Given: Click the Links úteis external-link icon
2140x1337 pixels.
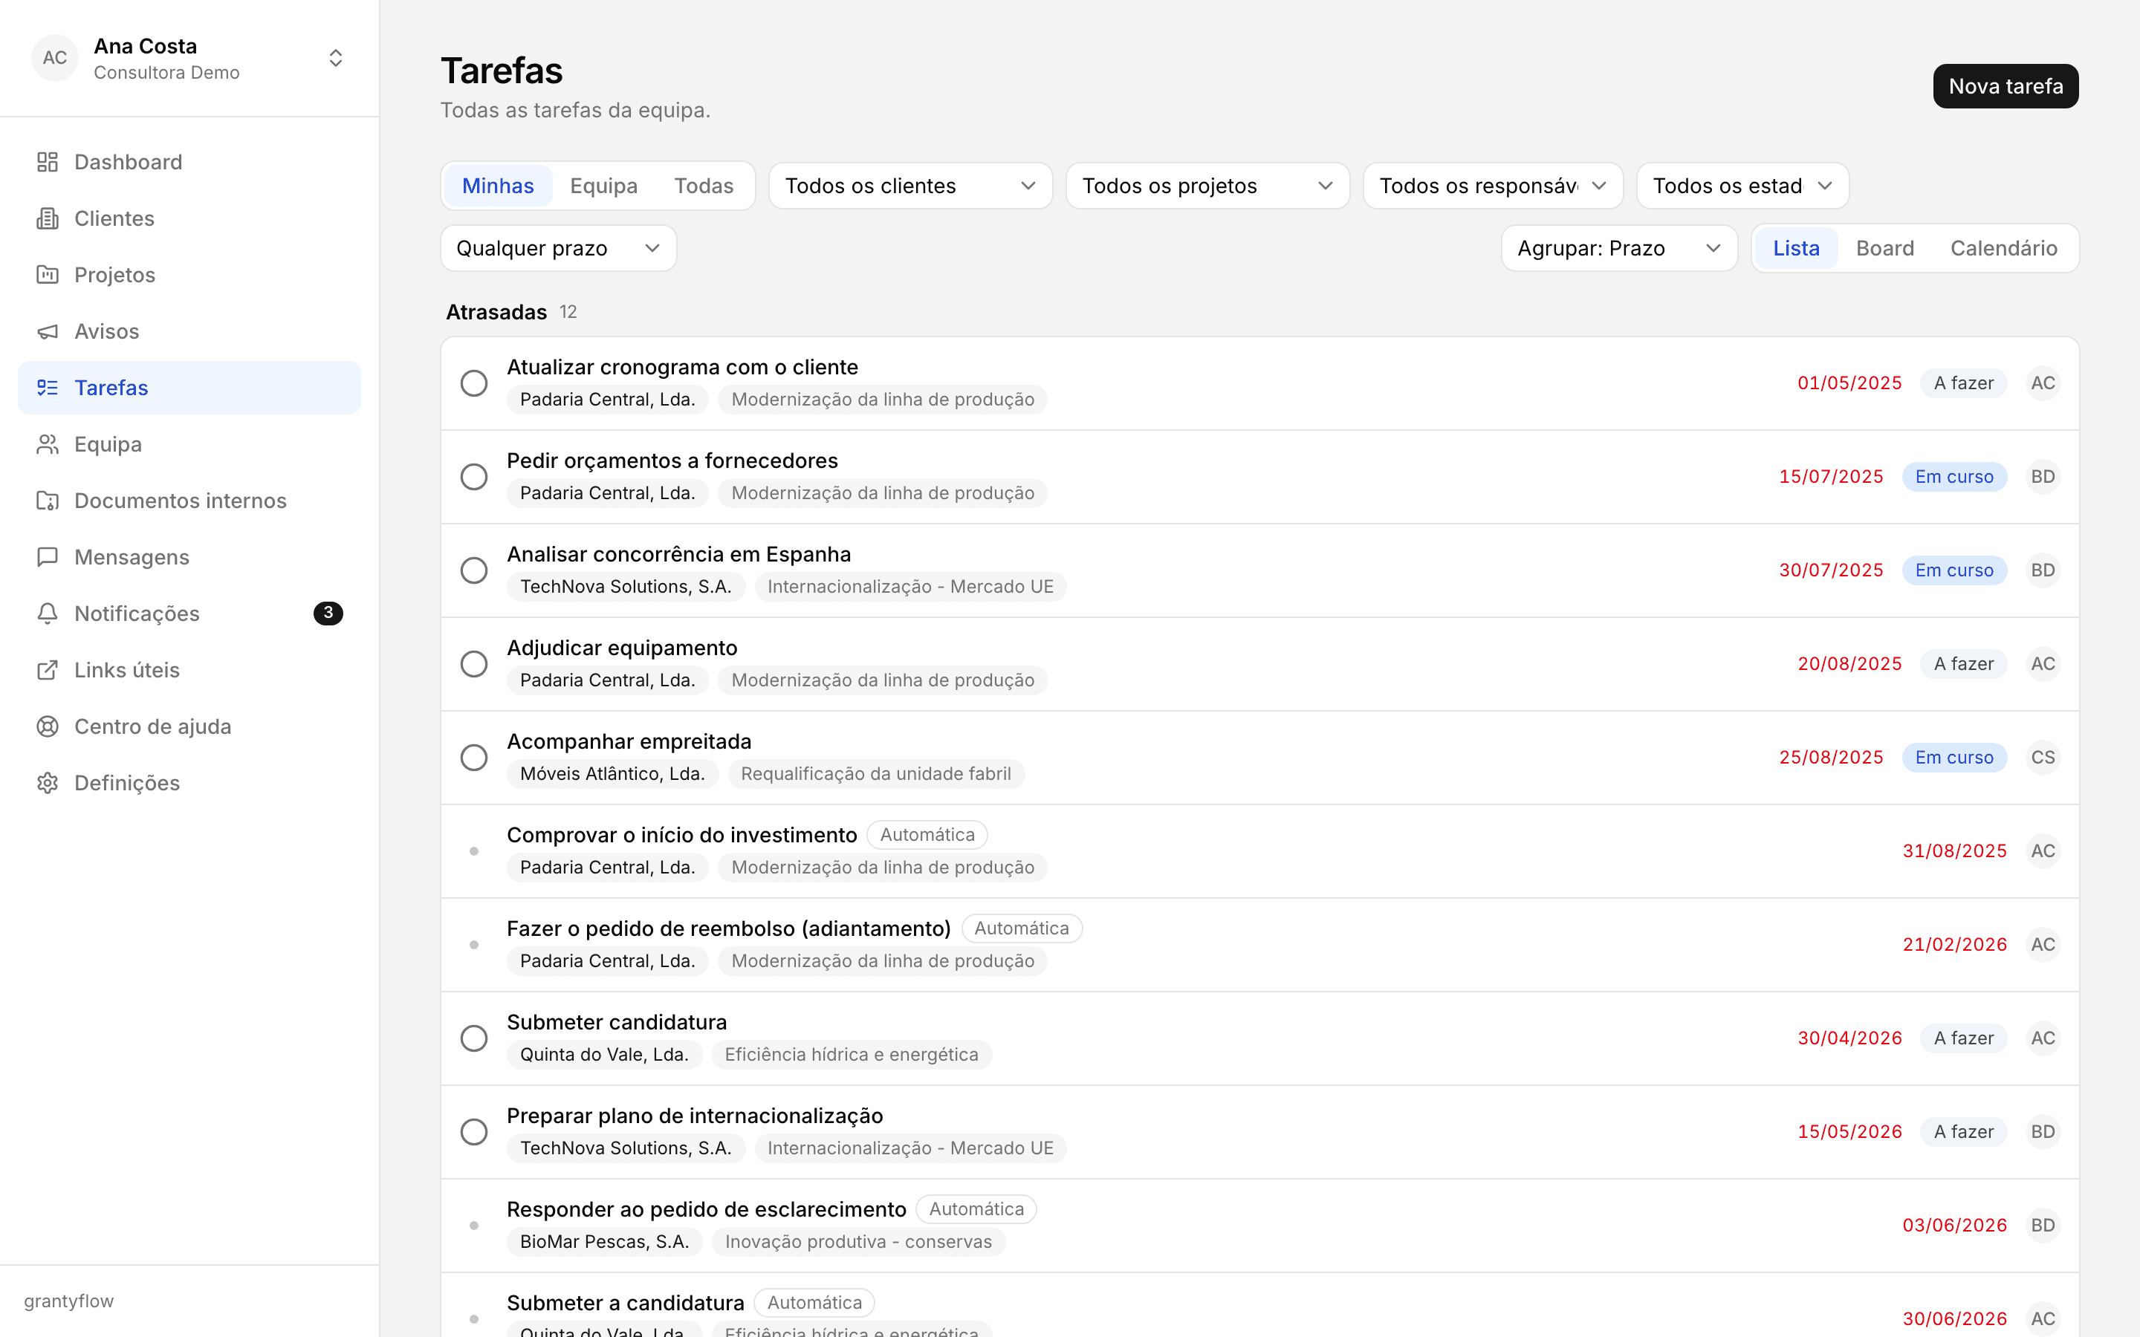Looking at the screenshot, I should click(x=47, y=670).
